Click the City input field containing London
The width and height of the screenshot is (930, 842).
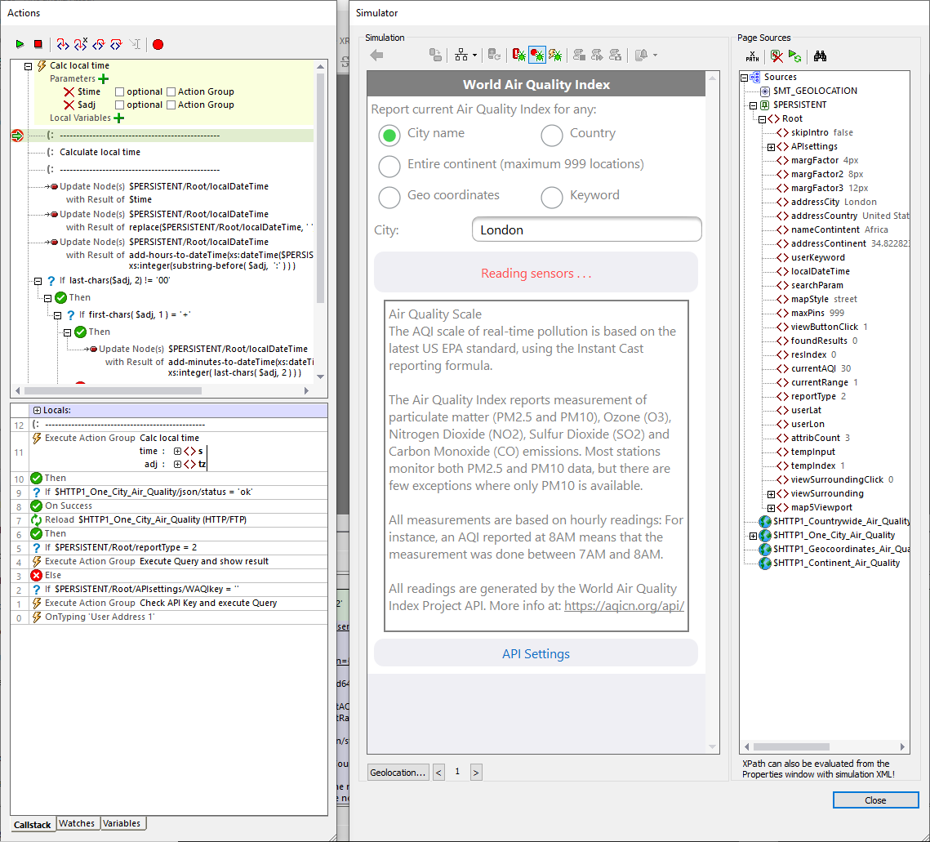click(586, 230)
